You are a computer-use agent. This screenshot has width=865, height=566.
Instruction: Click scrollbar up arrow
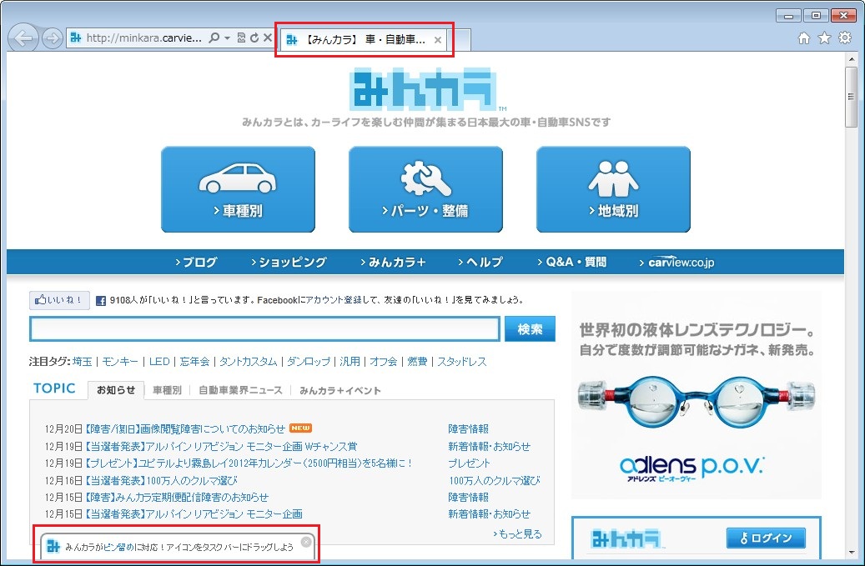click(x=851, y=59)
